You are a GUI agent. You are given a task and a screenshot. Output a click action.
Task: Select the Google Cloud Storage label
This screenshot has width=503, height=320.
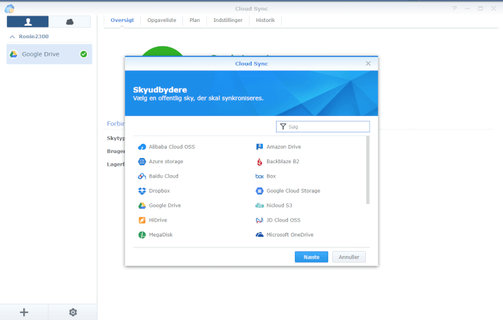tap(294, 191)
